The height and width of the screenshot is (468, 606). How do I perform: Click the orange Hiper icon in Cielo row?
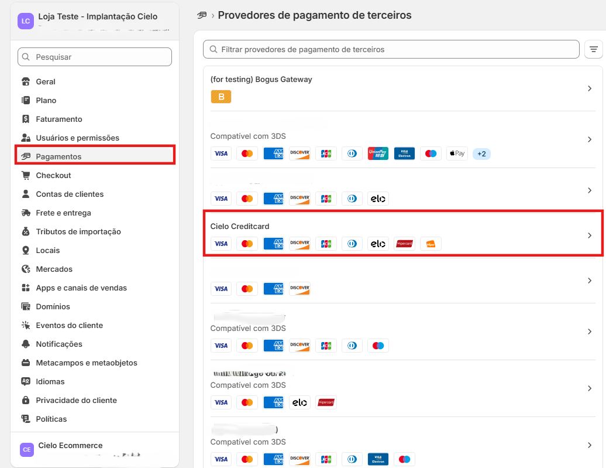pos(431,244)
